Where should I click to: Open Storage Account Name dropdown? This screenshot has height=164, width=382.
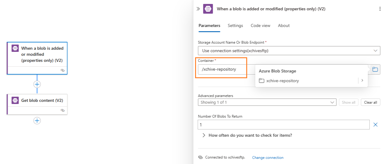point(289,51)
